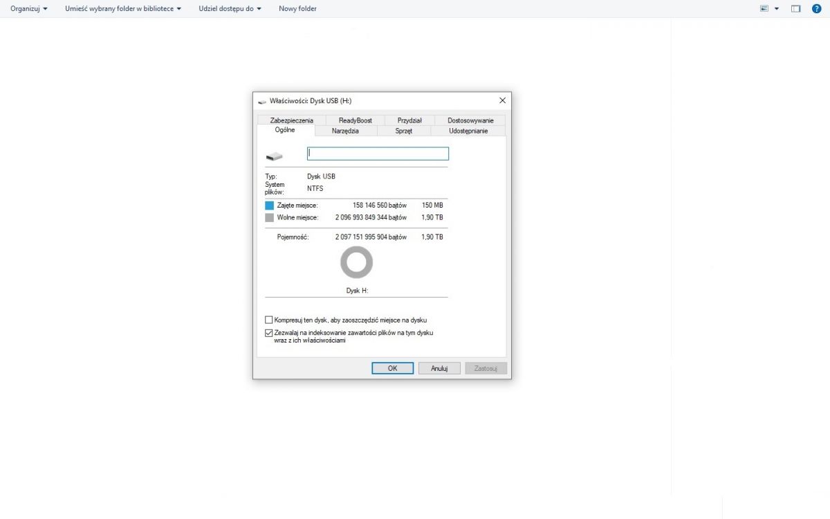Click the Anuluj button
Screen dimensions: 830x519
click(x=439, y=368)
